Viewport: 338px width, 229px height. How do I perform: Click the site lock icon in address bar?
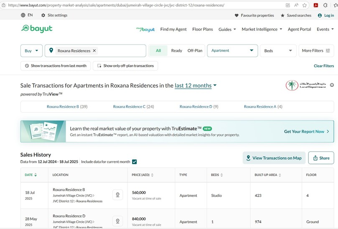(3, 5)
